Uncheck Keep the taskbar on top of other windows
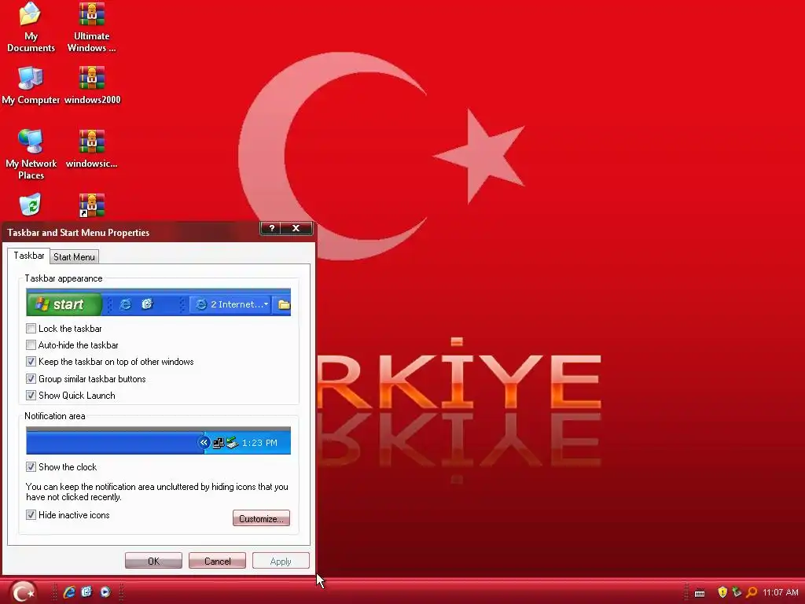805x604 pixels. click(31, 362)
